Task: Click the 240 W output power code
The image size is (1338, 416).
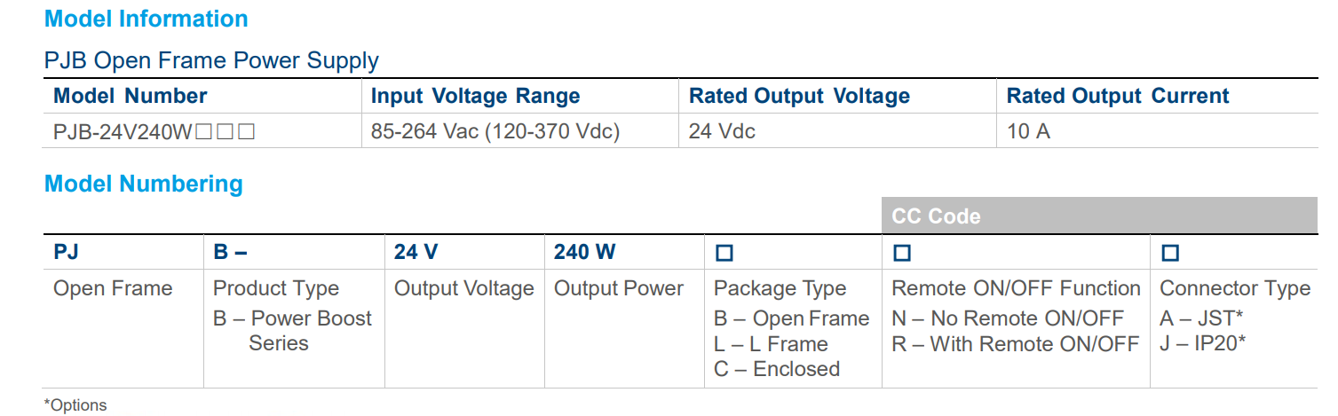Action: click(x=584, y=252)
